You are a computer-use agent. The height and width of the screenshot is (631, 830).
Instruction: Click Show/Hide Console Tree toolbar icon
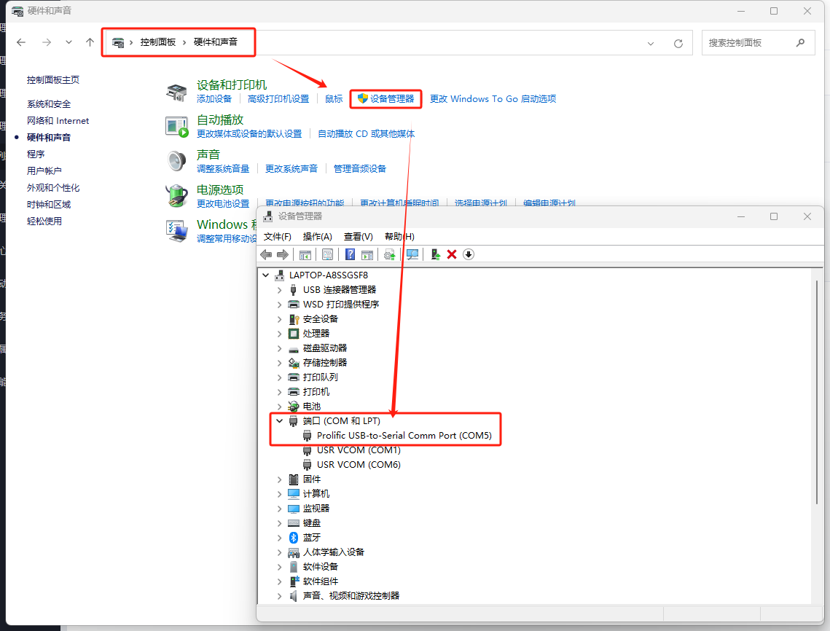pyautogui.click(x=305, y=254)
